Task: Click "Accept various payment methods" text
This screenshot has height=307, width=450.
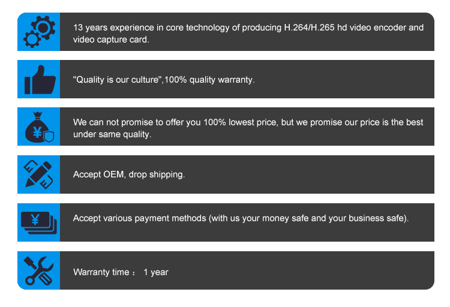Action: [139, 218]
